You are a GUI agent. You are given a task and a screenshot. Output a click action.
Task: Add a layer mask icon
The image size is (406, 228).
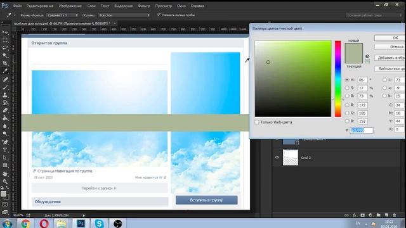coord(362,215)
